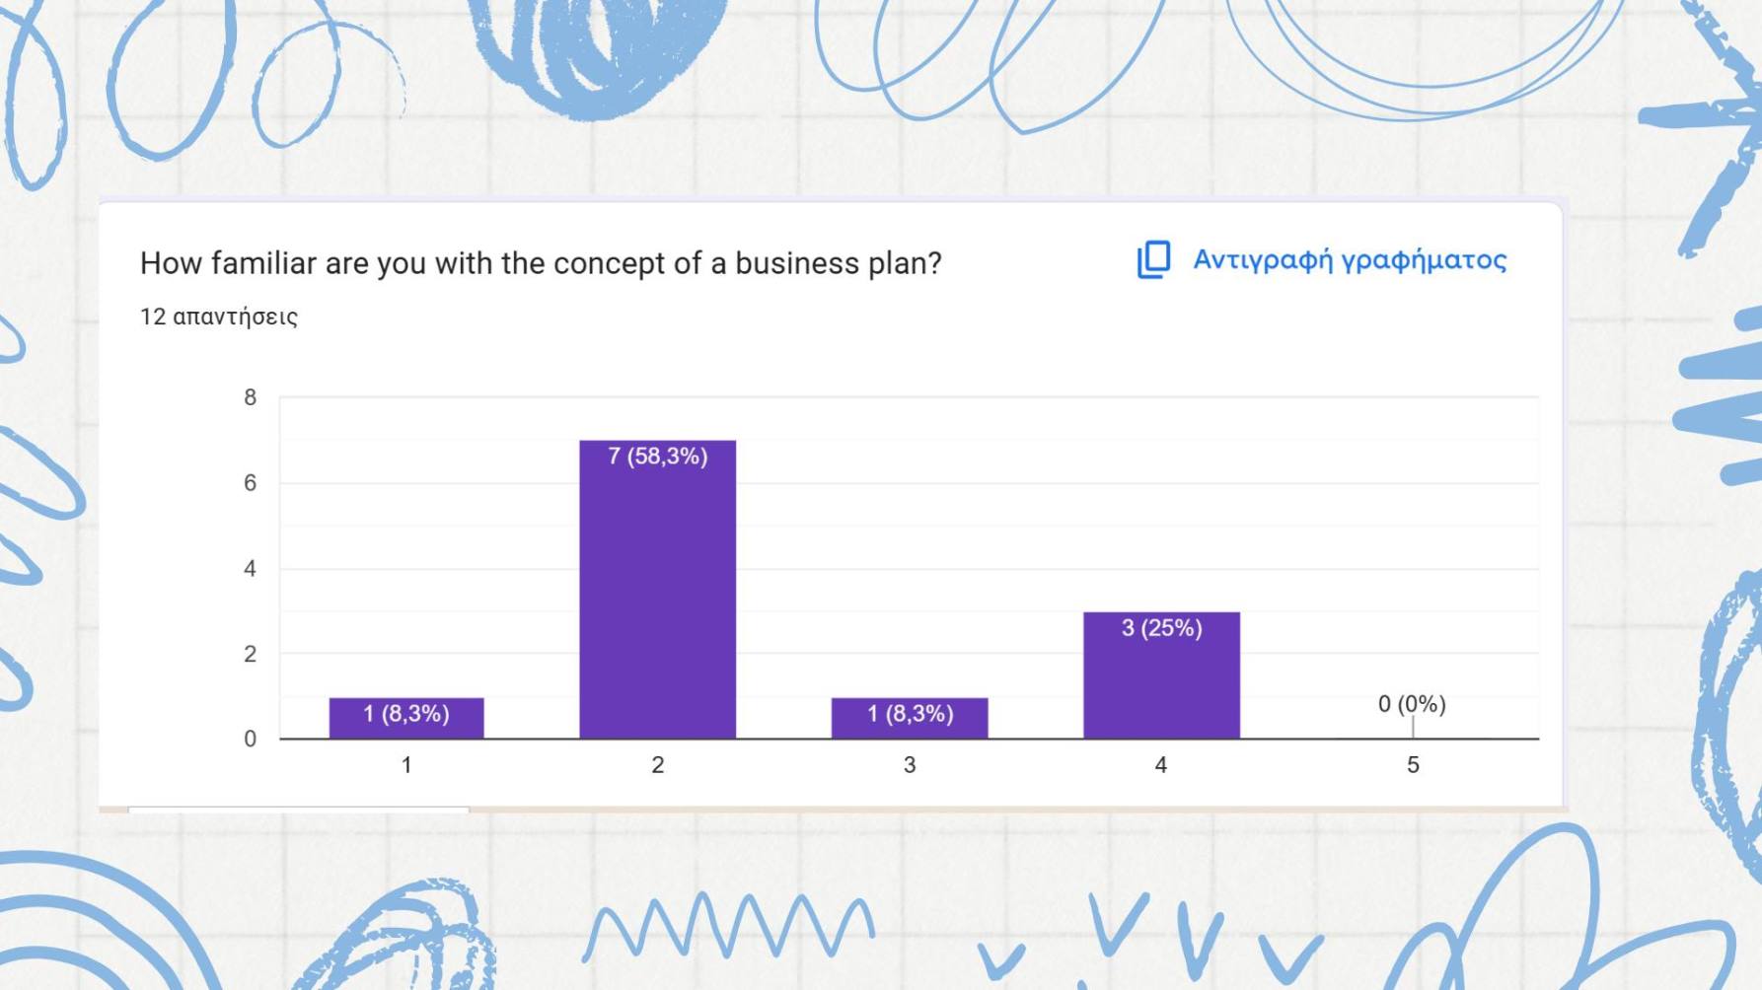This screenshot has width=1762, height=990.
Task: Select the 3 (25%) bar
Action: (1161, 674)
